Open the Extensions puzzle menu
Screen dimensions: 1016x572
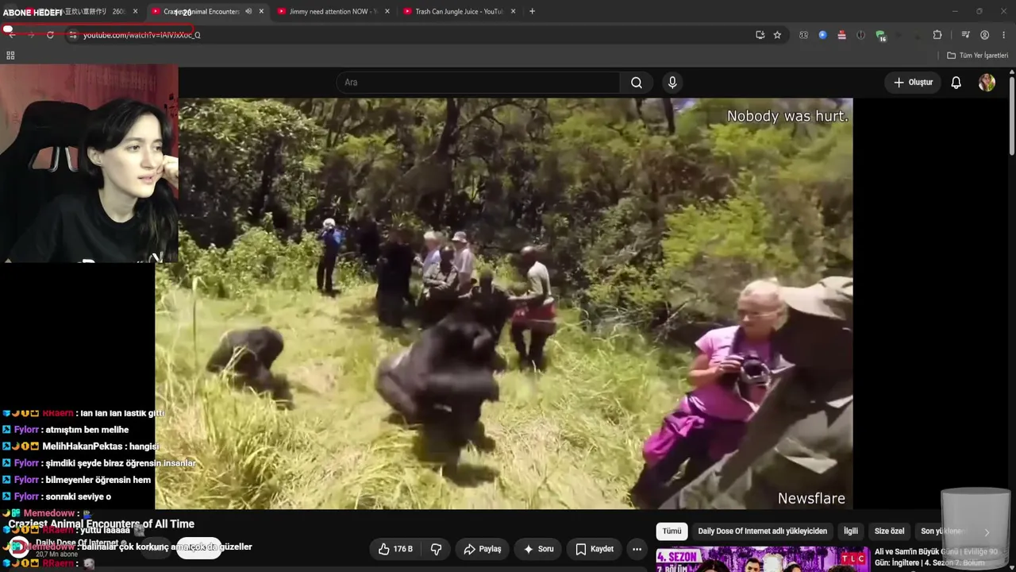(x=937, y=35)
